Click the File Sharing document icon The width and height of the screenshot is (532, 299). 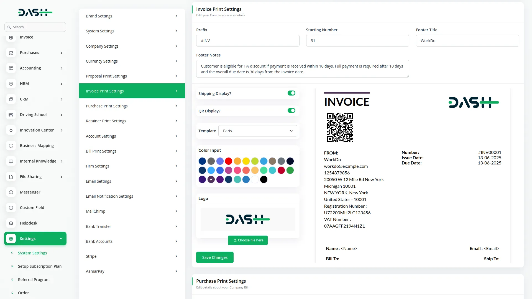pos(11,177)
